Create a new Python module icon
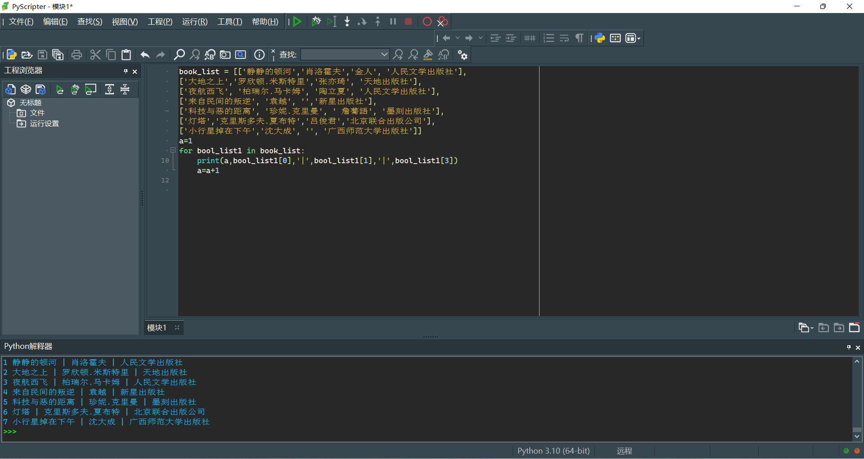This screenshot has width=864, height=459. pyautogui.click(x=12, y=55)
